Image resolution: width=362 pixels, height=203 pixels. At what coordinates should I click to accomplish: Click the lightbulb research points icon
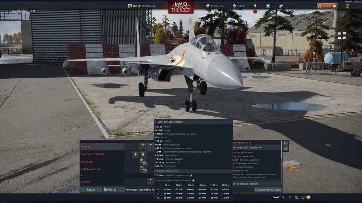click(x=255, y=6)
